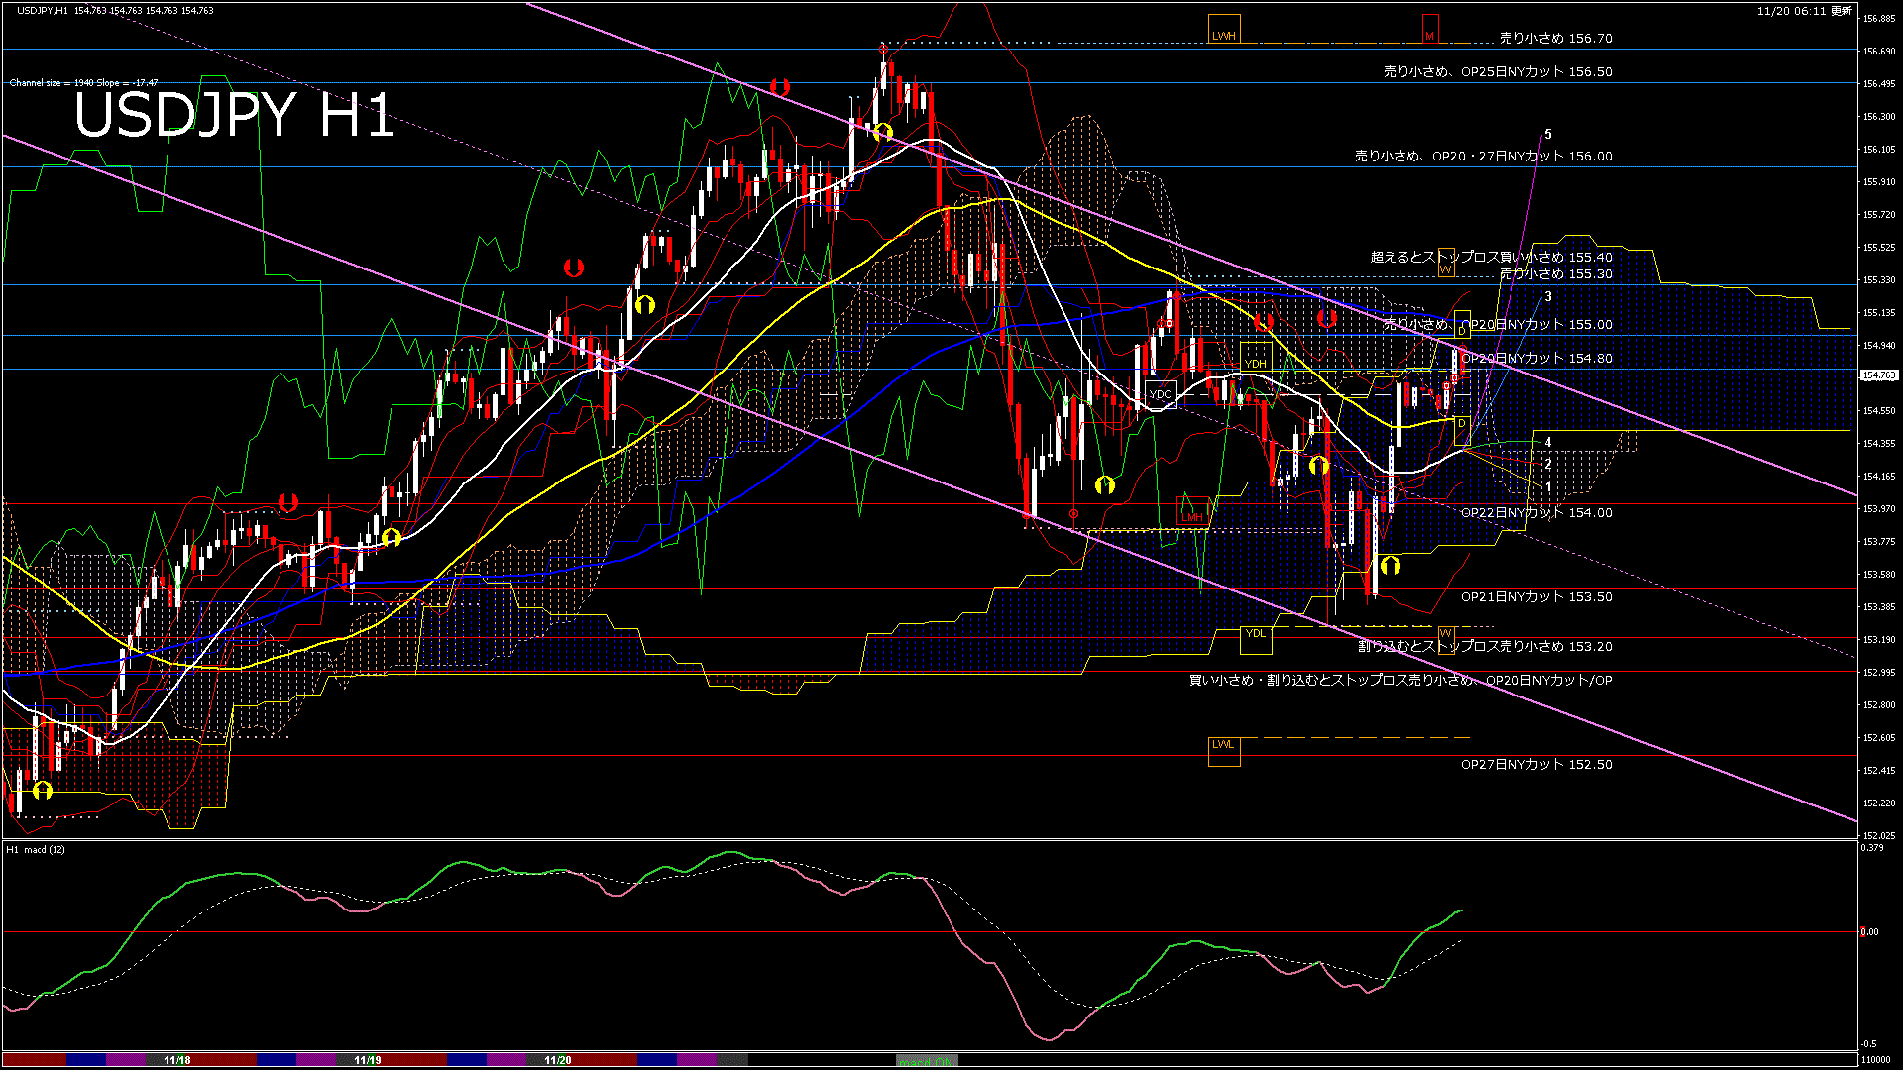Click the LWL last-week-low marker box
The image size is (1903, 1070).
(x=1224, y=751)
